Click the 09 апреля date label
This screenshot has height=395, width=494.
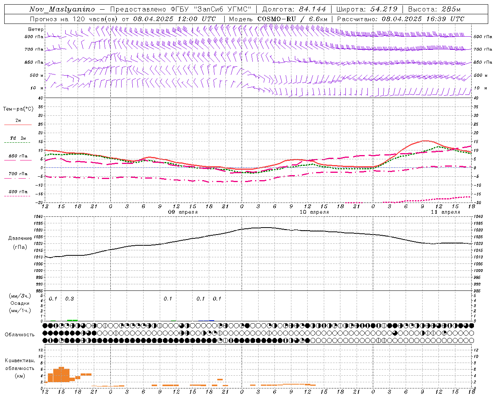183,212
